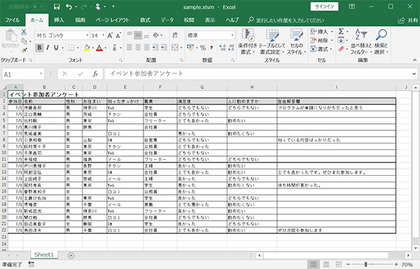
Task: Click the Borders icon
Action: point(71,48)
